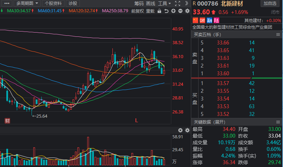This screenshot has width=283, height=167.
Task: Switch to the 诊股 tab
Action: (x=73, y=4)
